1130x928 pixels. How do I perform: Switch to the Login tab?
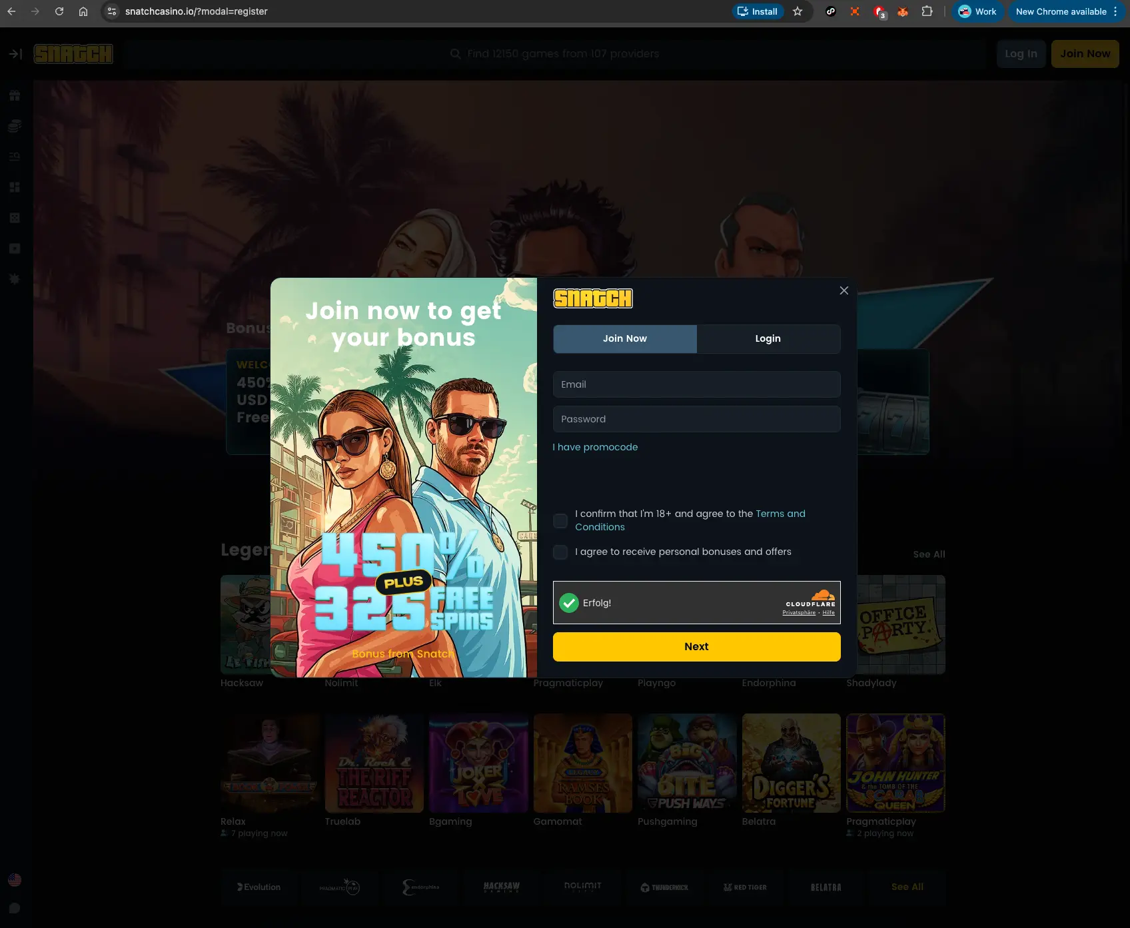pos(768,339)
